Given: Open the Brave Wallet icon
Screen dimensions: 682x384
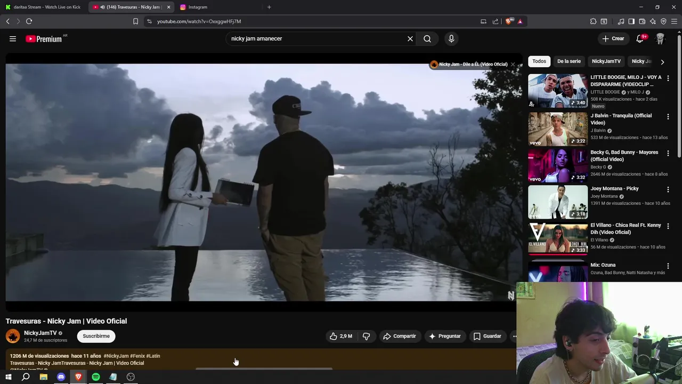Looking at the screenshot, I should [642, 21].
